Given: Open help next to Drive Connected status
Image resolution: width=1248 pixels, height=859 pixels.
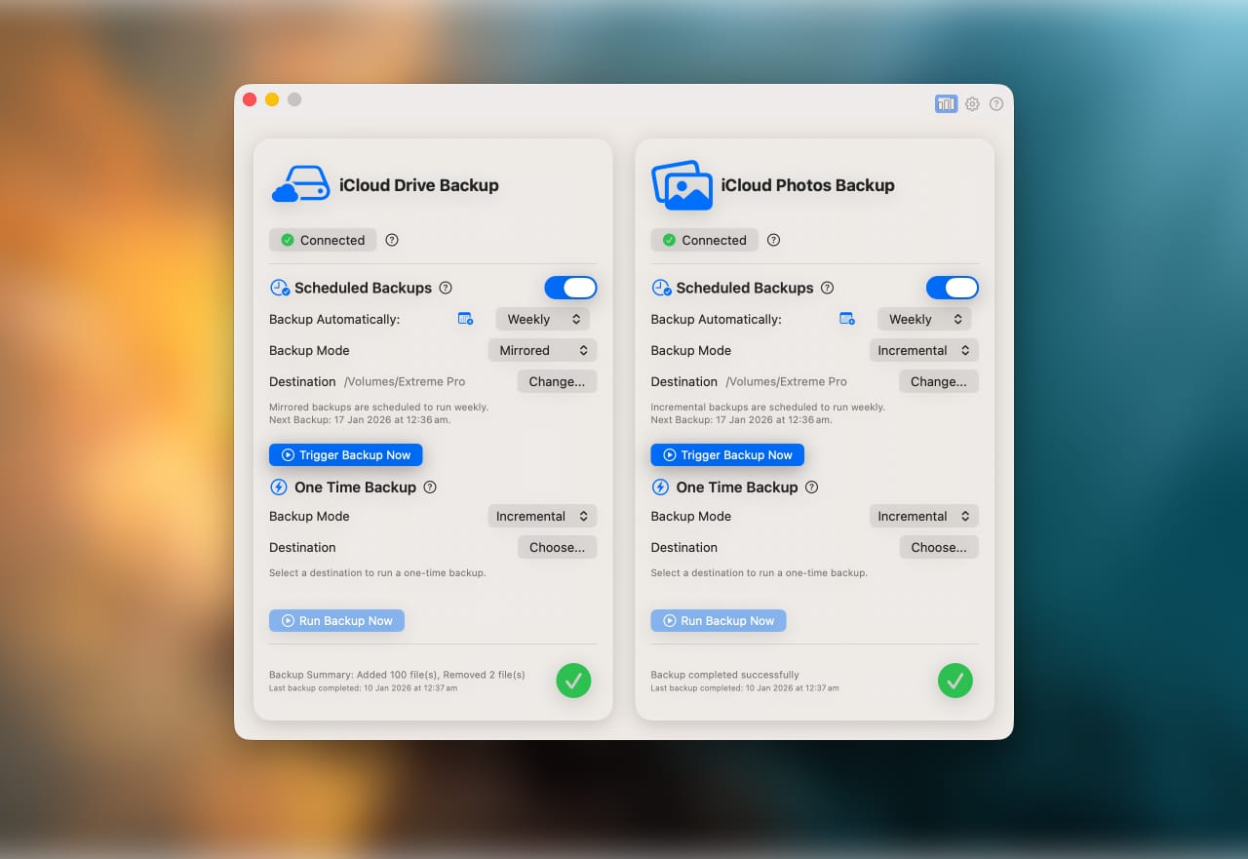Looking at the screenshot, I should coord(392,240).
